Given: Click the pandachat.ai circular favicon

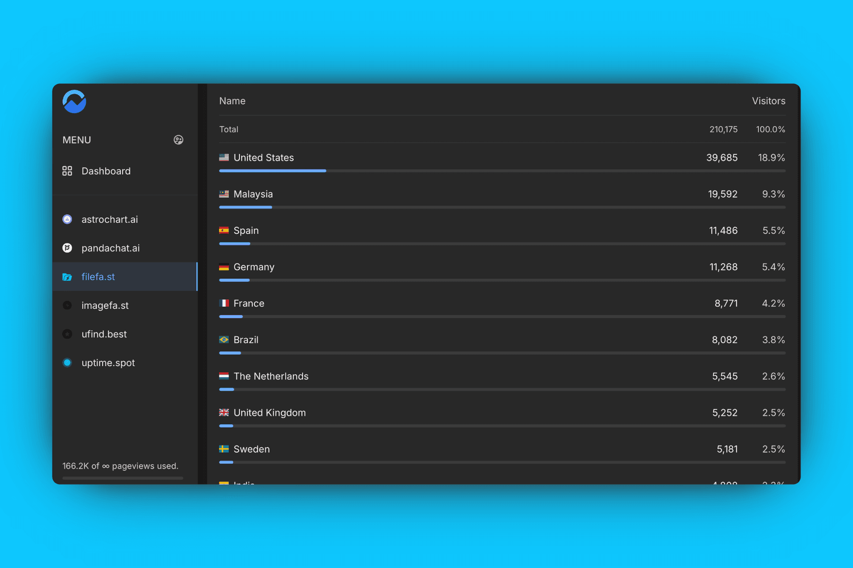Looking at the screenshot, I should (x=67, y=248).
